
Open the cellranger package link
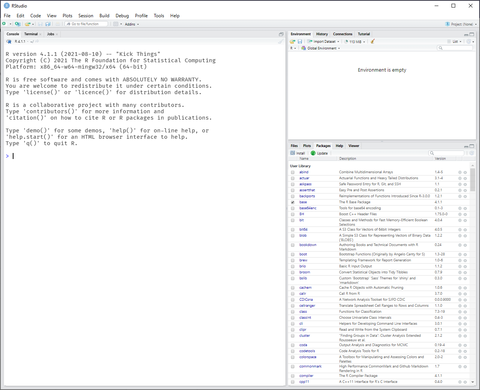pyautogui.click(x=307, y=306)
